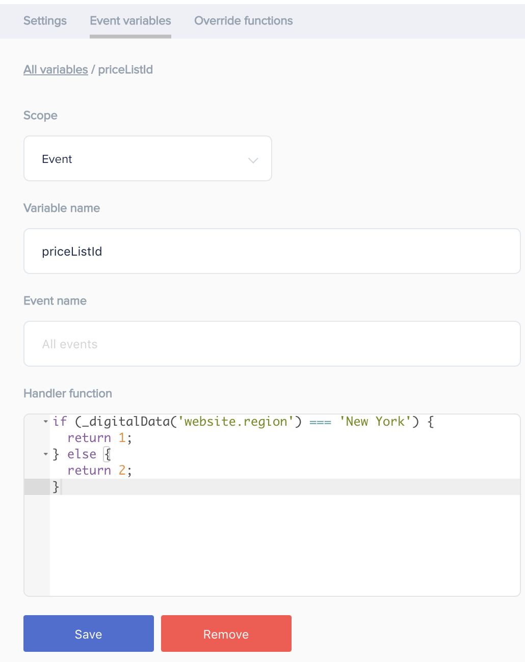Place cursor on return 1 line

click(x=99, y=438)
